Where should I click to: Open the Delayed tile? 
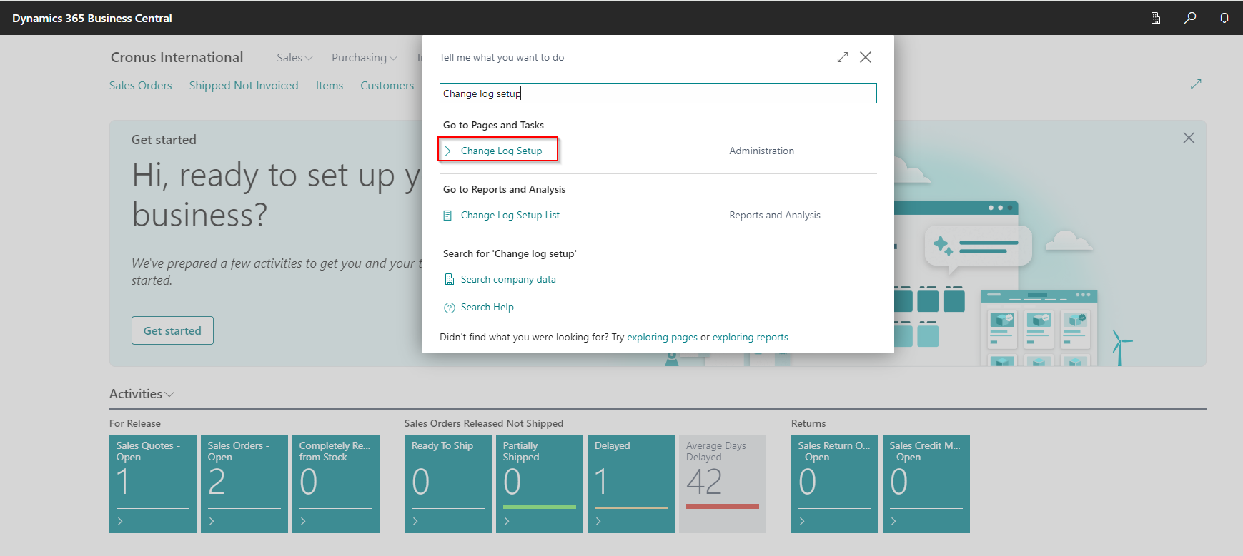click(631, 484)
